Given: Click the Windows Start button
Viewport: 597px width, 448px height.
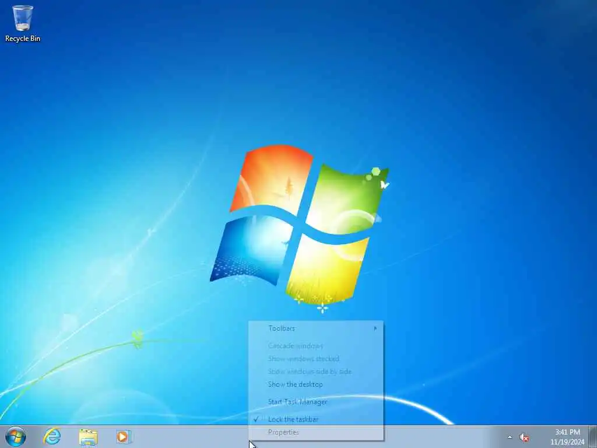Looking at the screenshot, I should [16, 436].
